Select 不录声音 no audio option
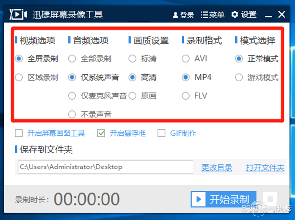This screenshot has height=220, width=295. click(90, 114)
